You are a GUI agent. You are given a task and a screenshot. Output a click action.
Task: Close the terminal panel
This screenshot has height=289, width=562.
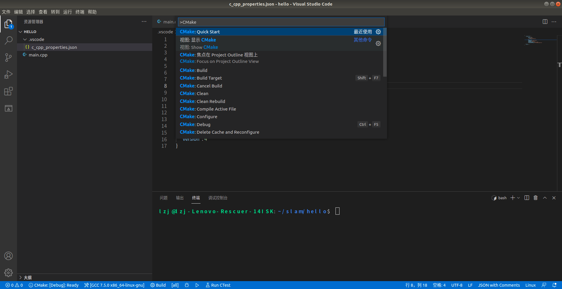point(554,198)
